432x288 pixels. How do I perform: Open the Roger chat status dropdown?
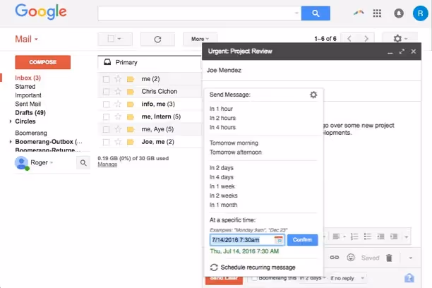(x=52, y=162)
